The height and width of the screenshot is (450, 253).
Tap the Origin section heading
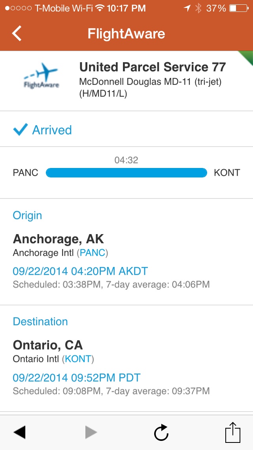pyautogui.click(x=27, y=215)
